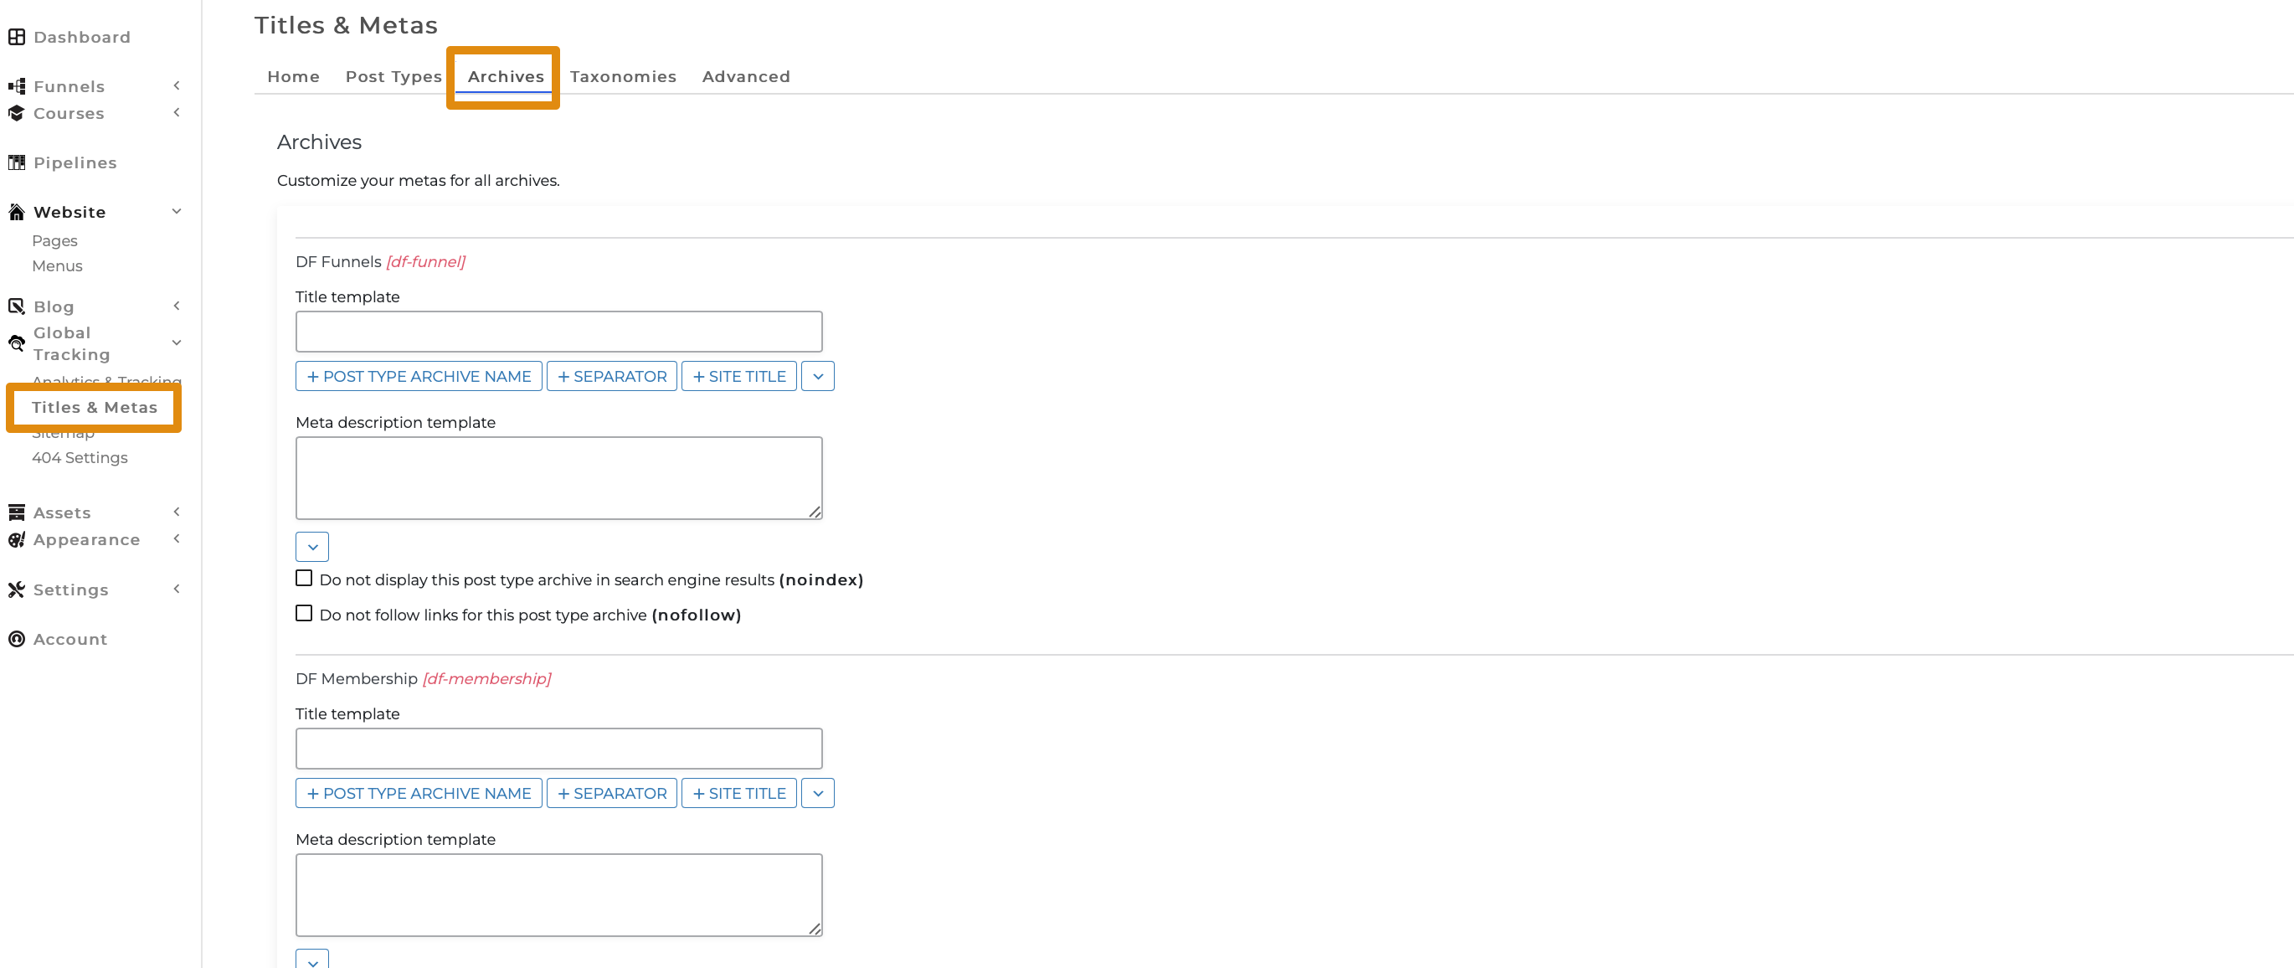Select the Website home icon
Screen dimensions: 2294x968
[15, 212]
